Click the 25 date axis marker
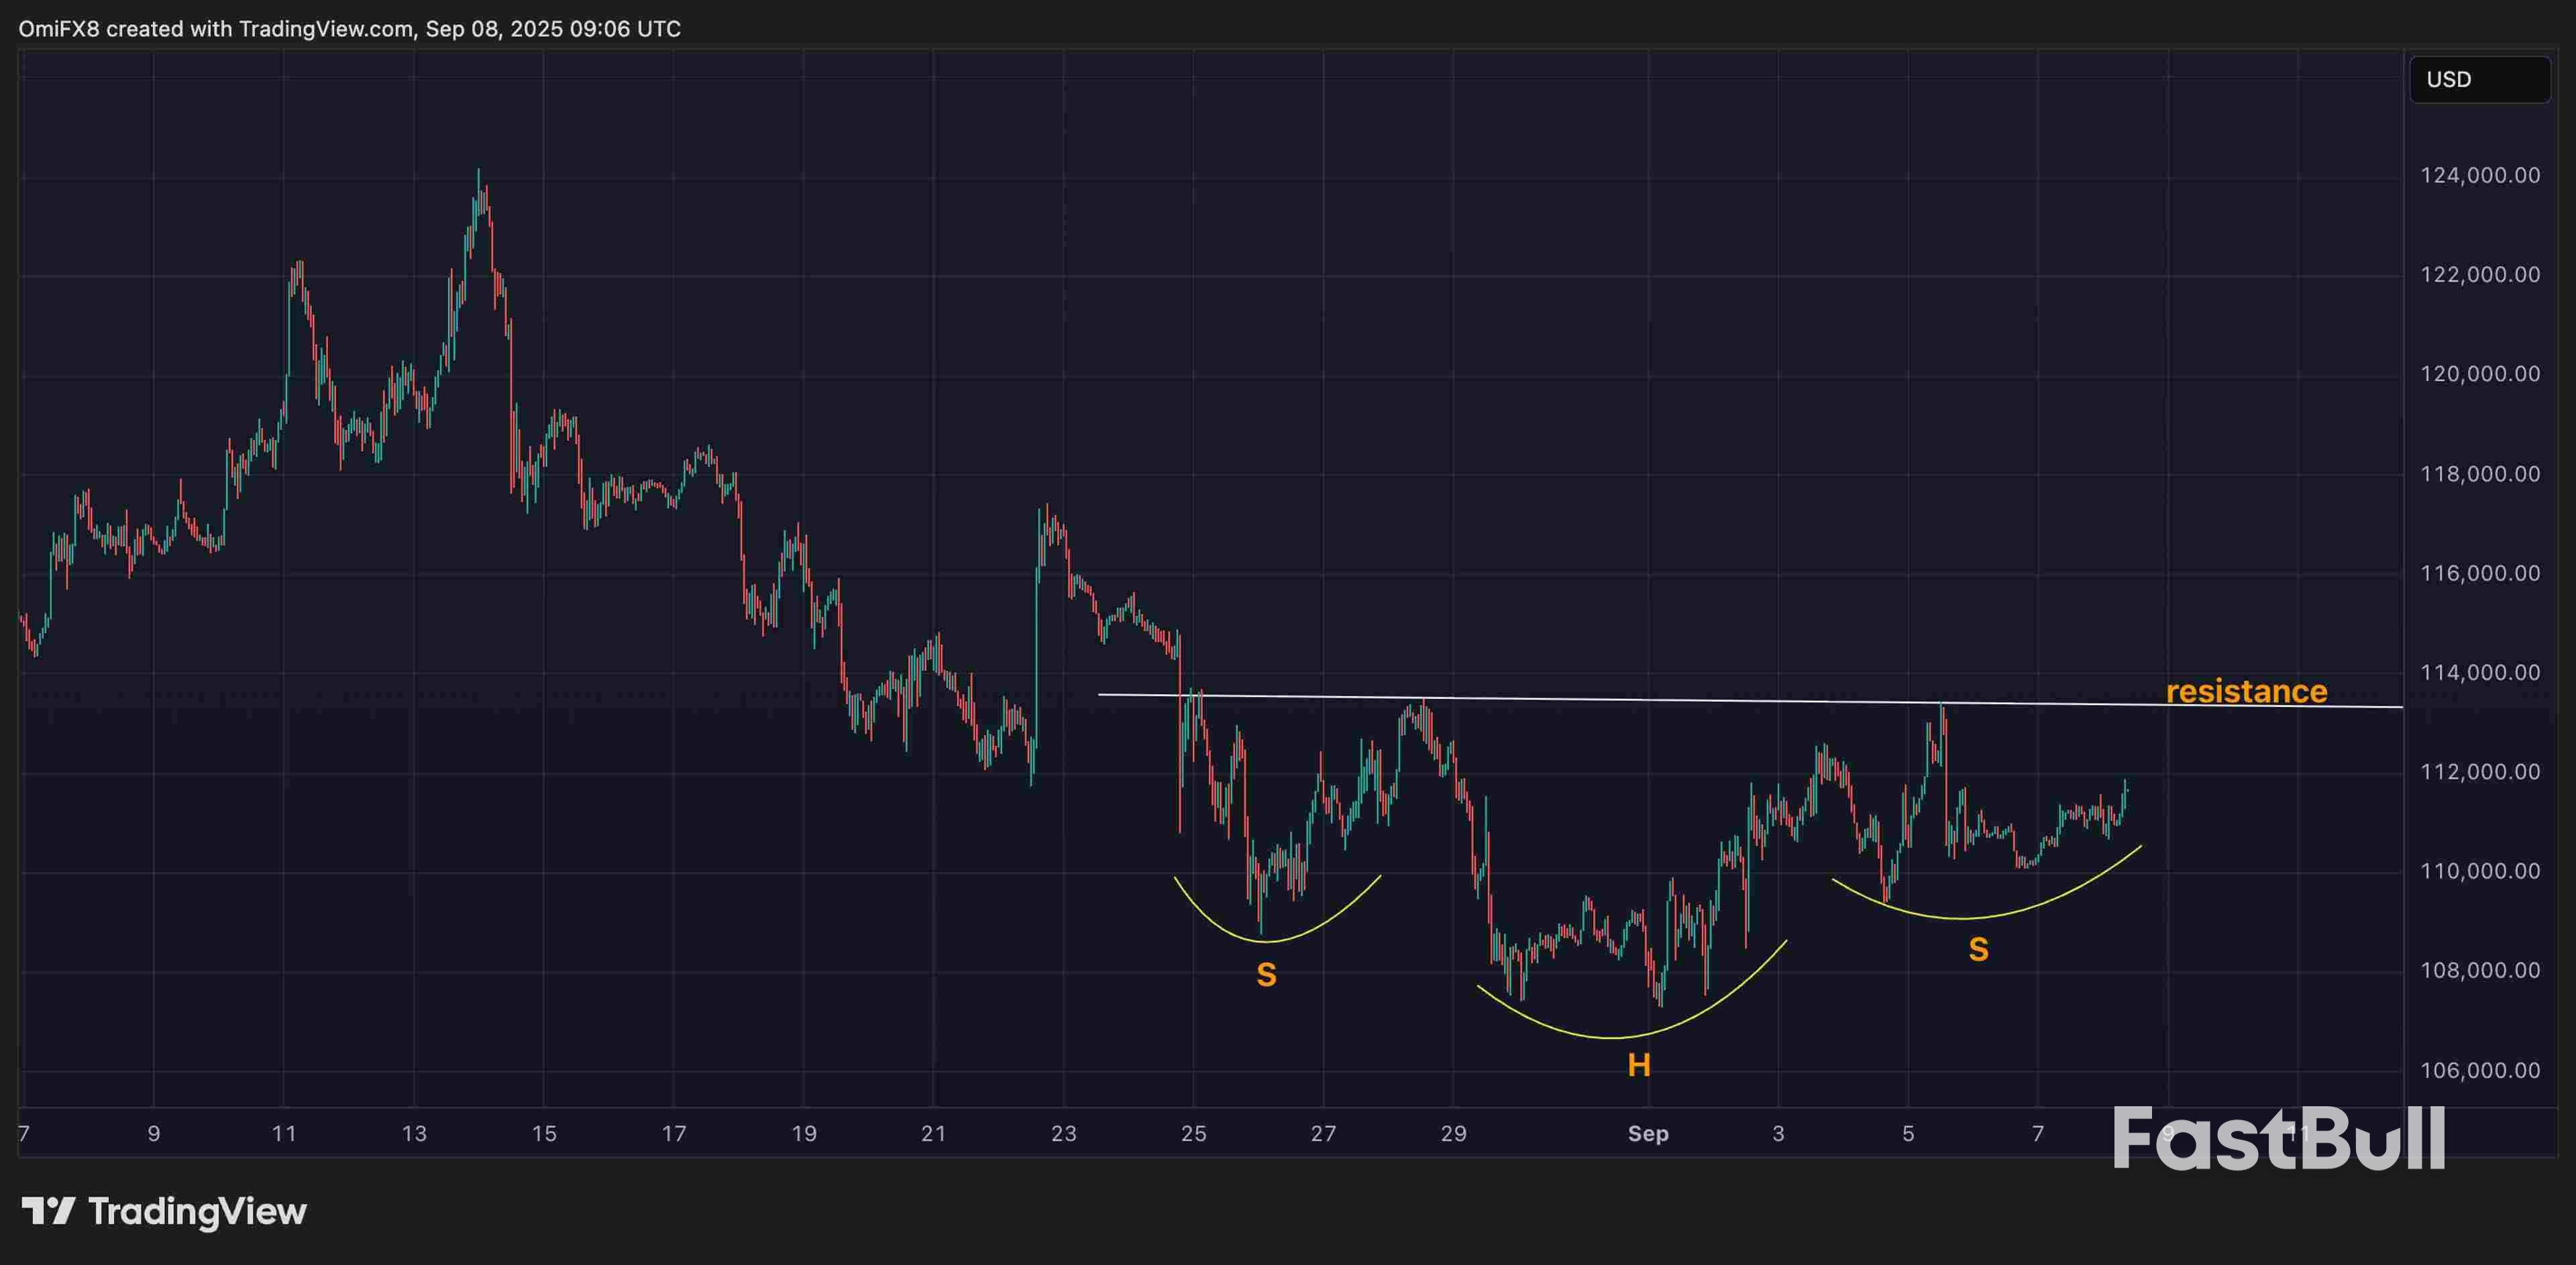The height and width of the screenshot is (1265, 2576). coord(1193,1134)
